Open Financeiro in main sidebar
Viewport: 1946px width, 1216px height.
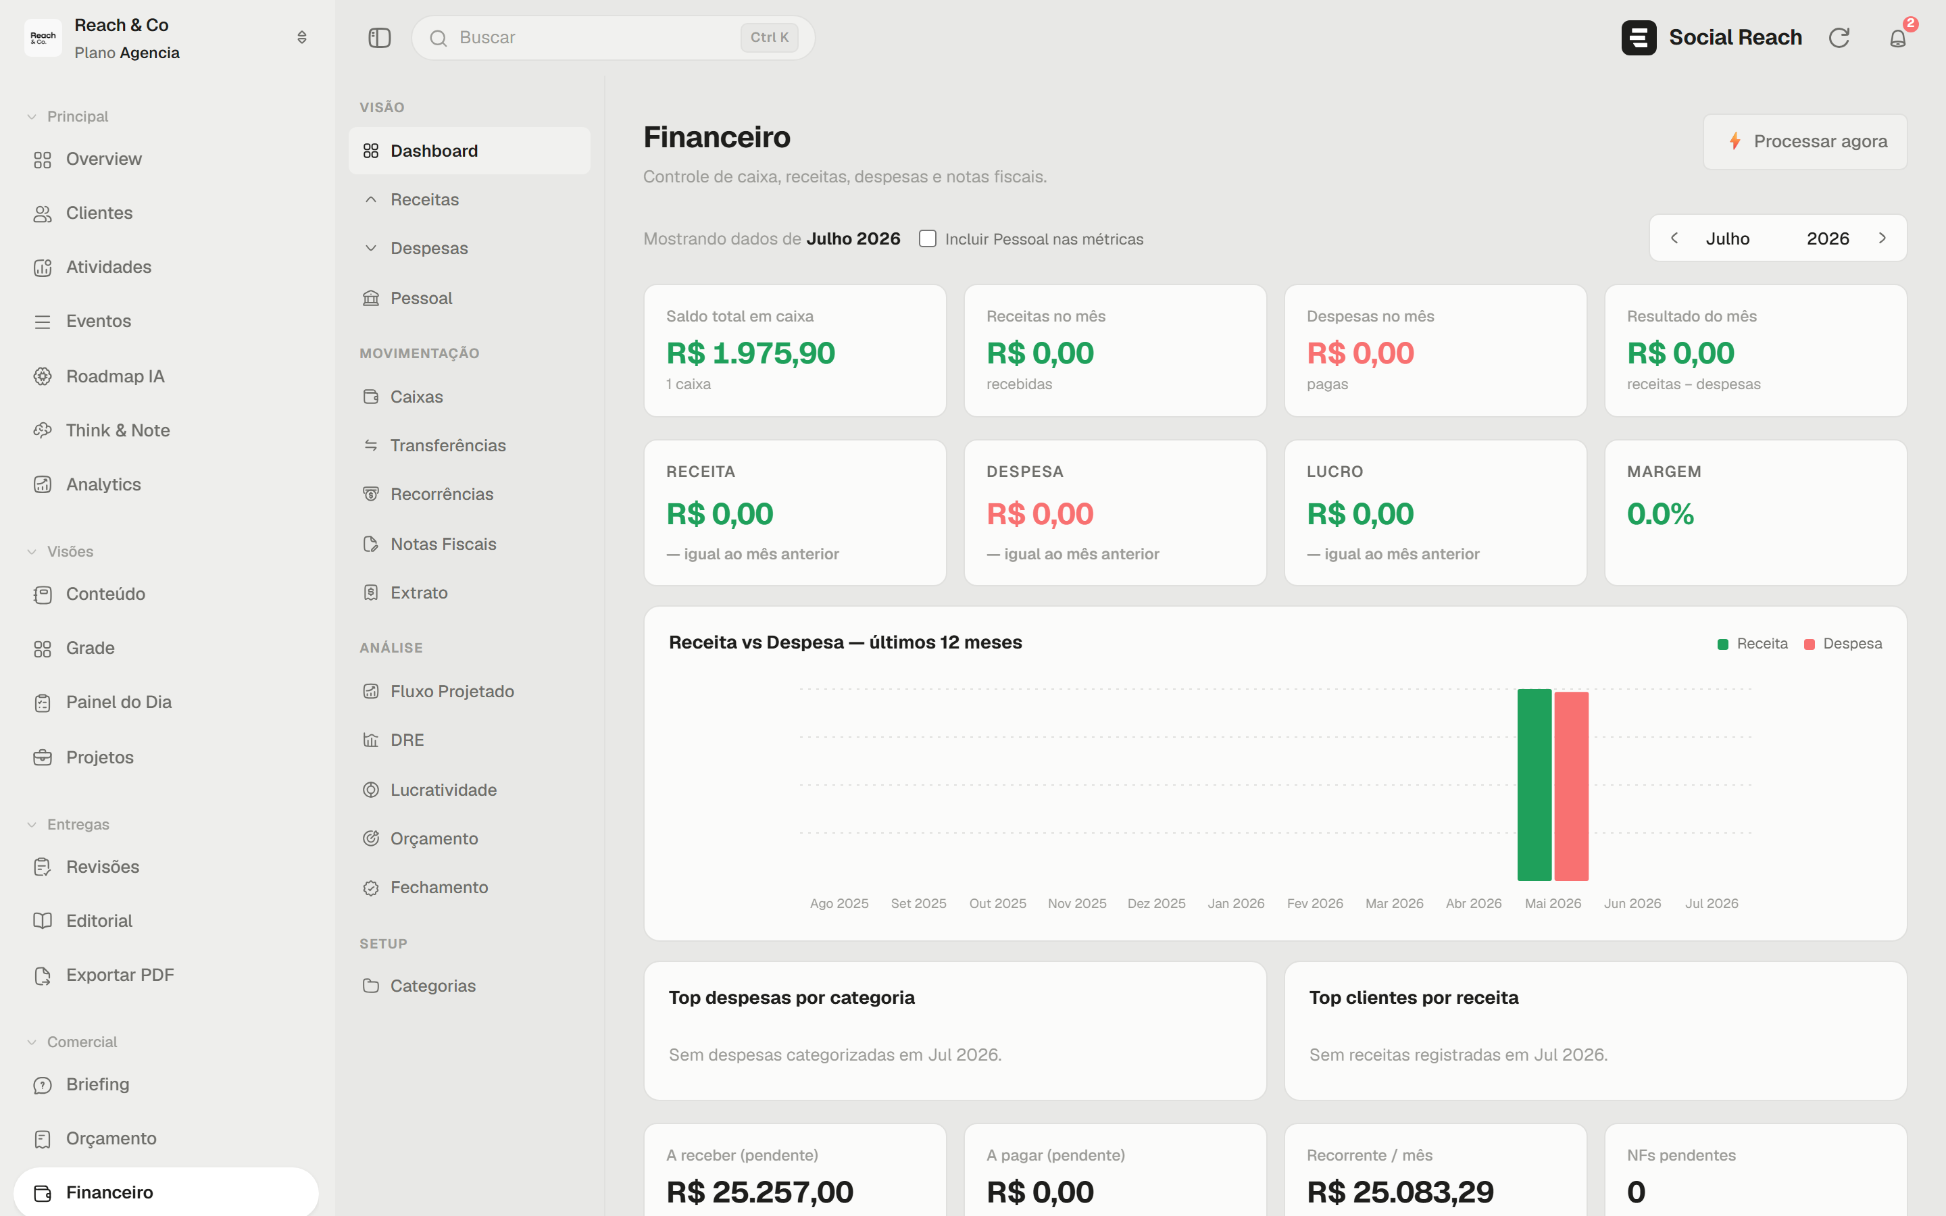pyautogui.click(x=166, y=1192)
